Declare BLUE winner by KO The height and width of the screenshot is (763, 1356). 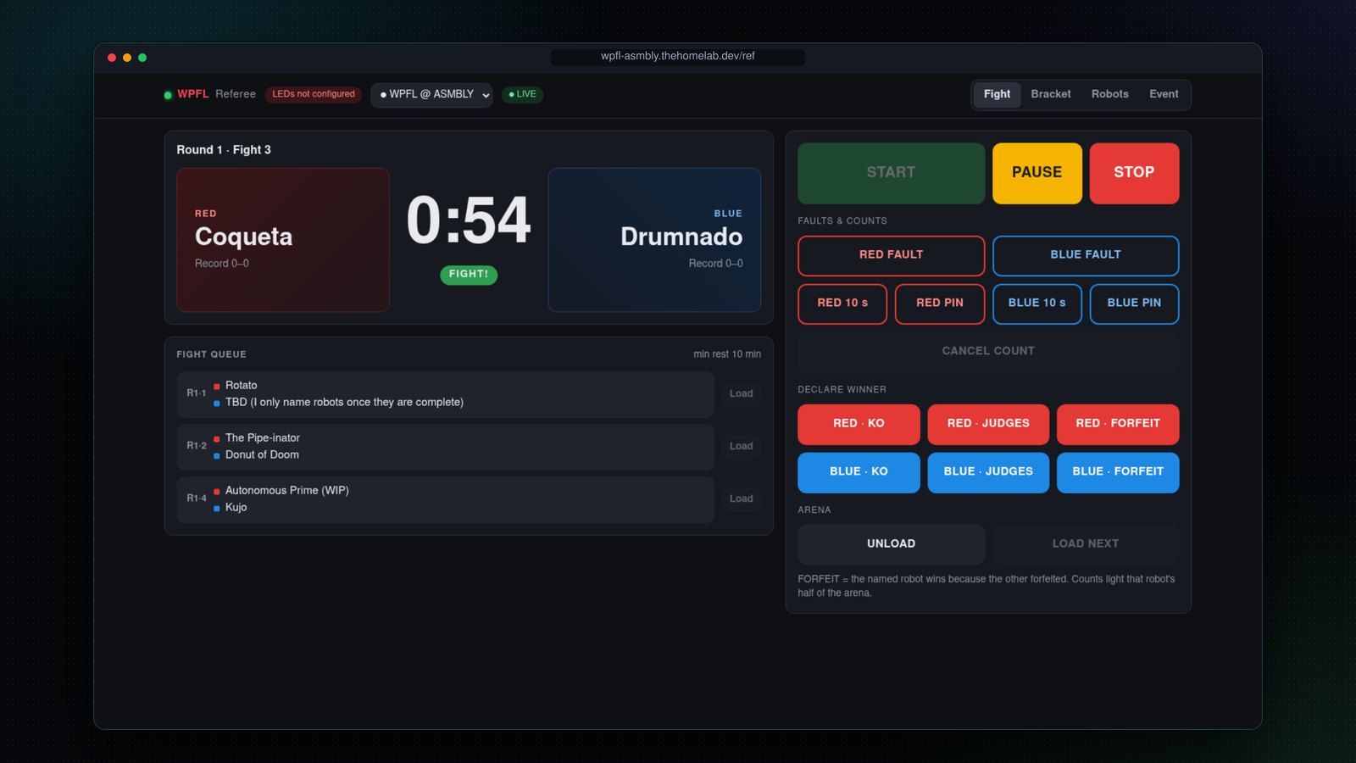[859, 472]
